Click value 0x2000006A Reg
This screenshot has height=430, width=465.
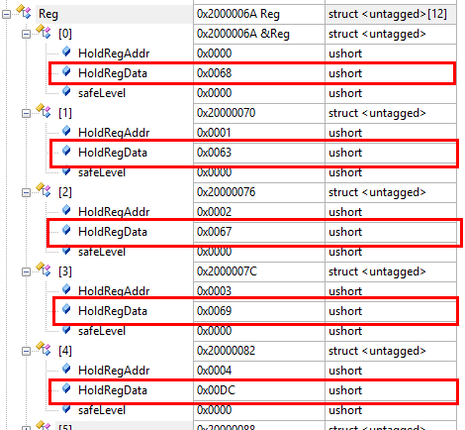coord(238,14)
